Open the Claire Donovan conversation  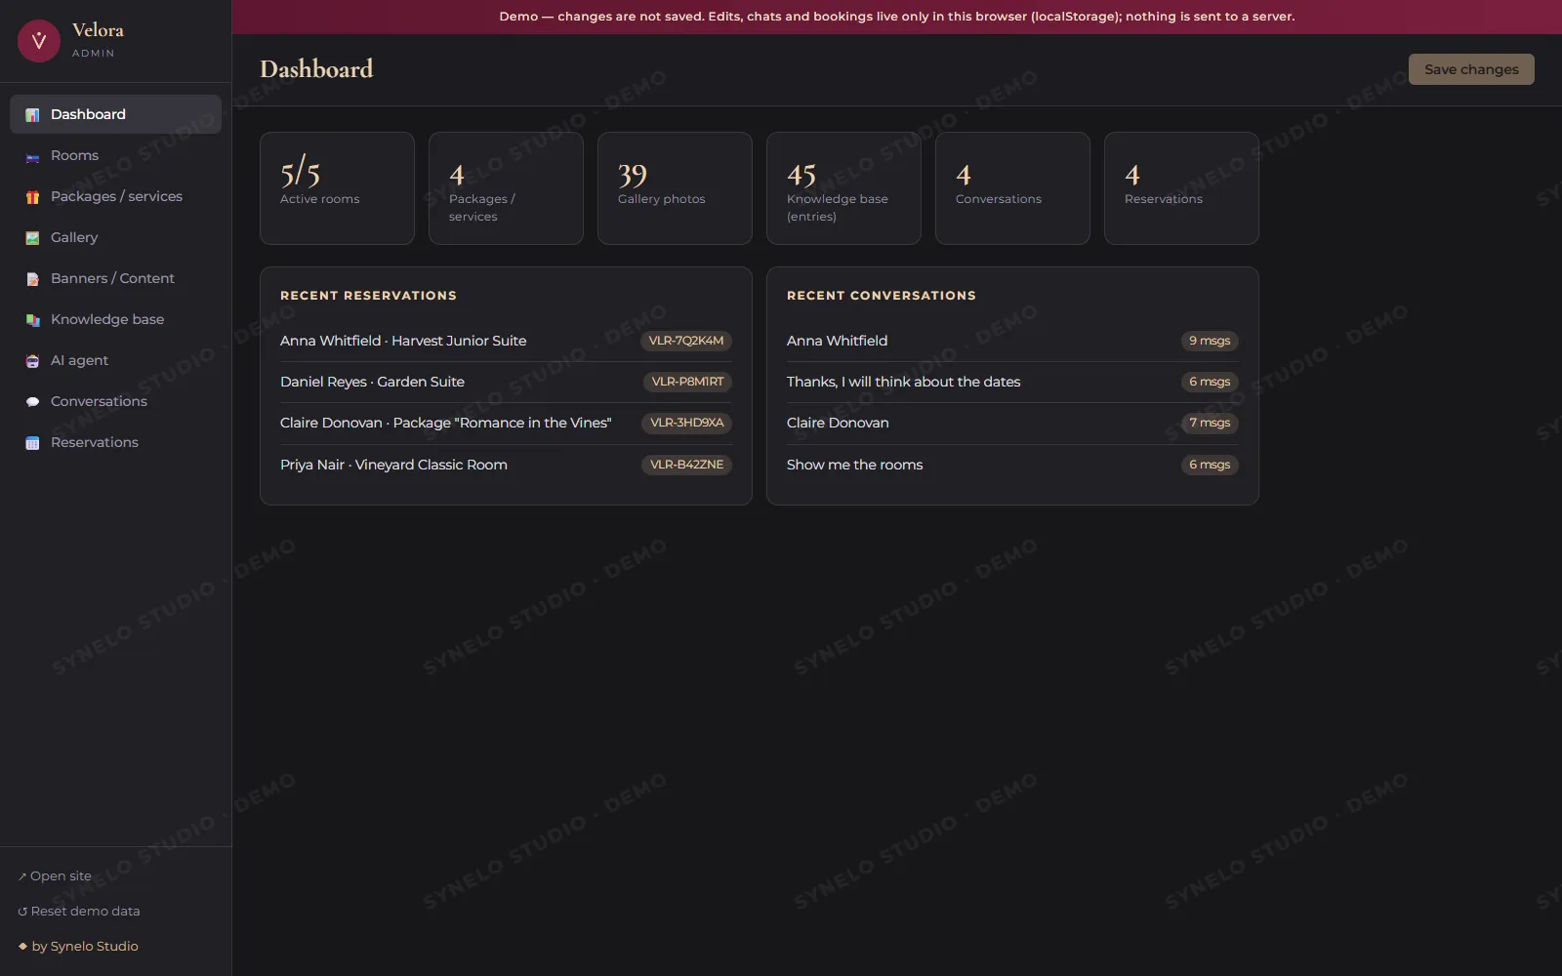coord(1012,423)
